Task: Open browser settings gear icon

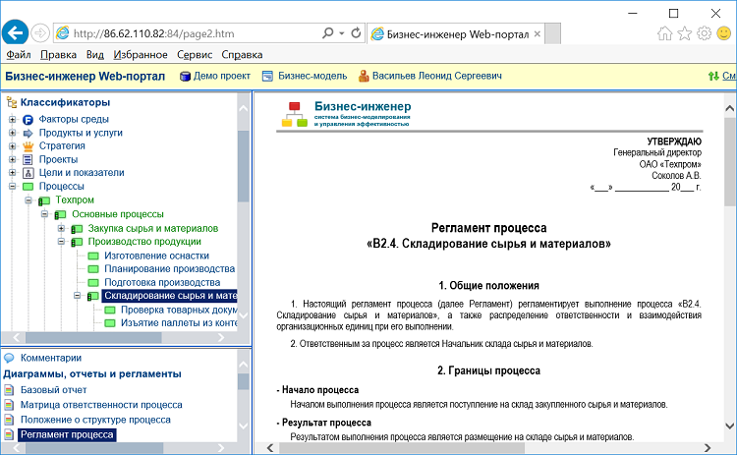Action: tap(705, 33)
